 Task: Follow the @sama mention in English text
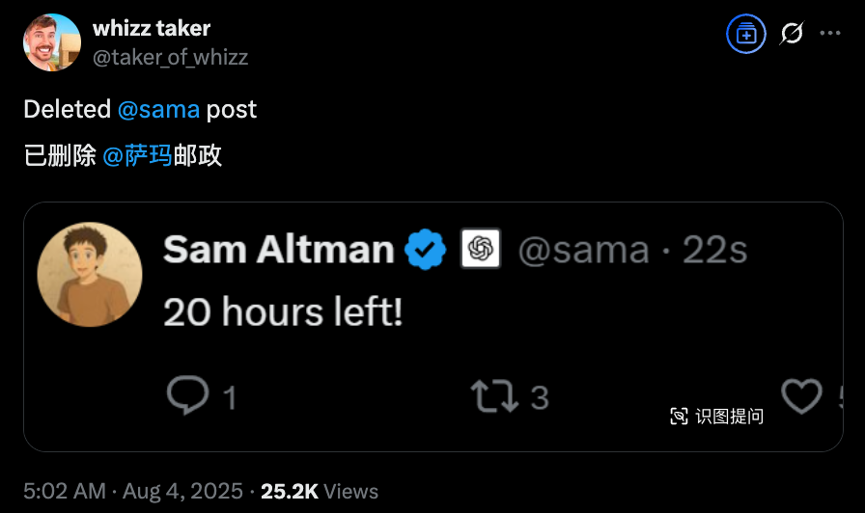(158, 109)
